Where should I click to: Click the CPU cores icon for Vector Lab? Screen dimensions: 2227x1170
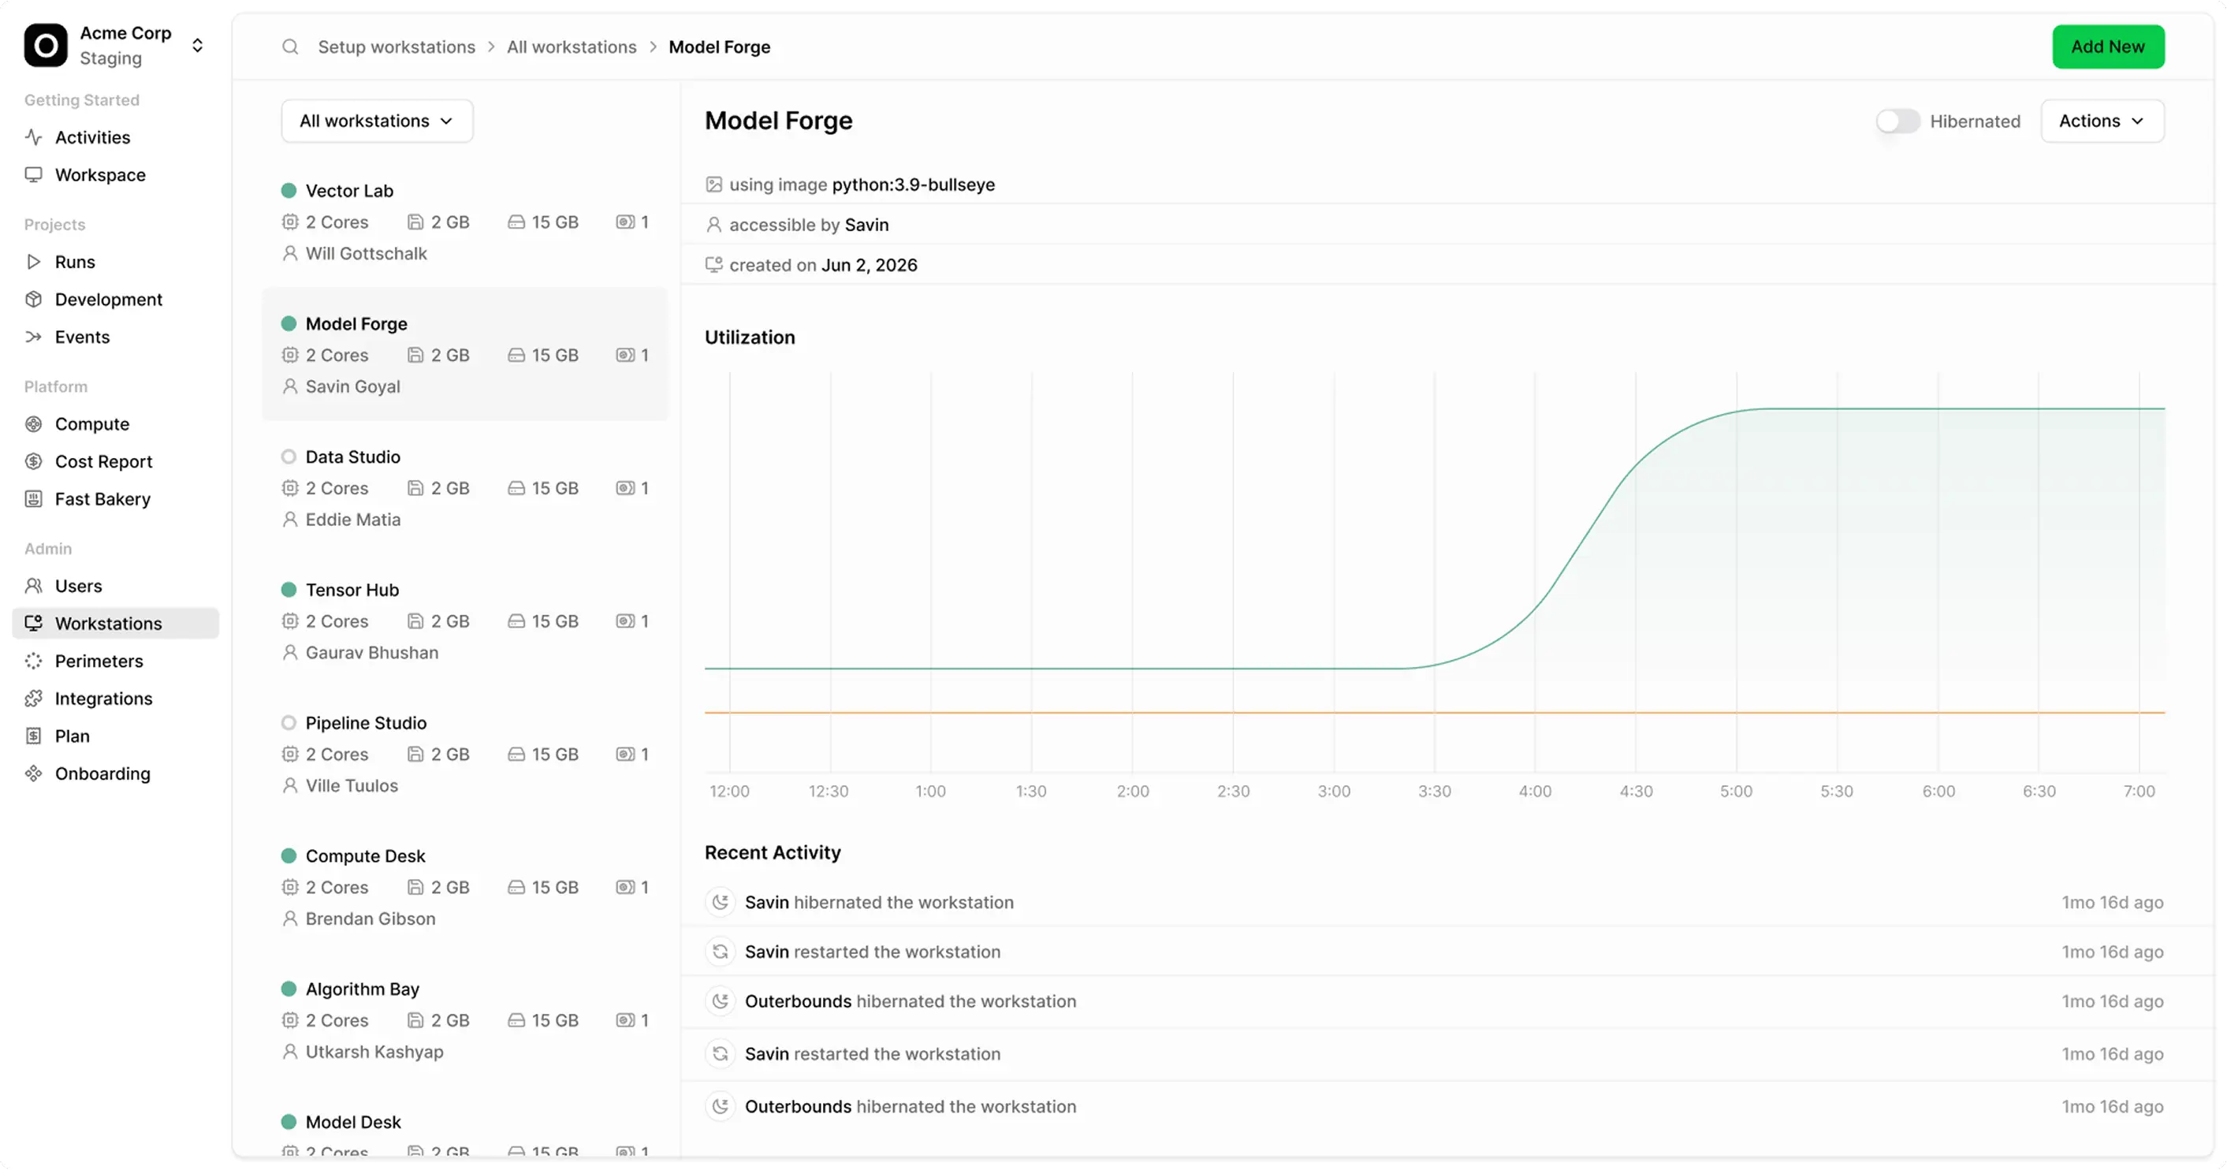pos(290,222)
